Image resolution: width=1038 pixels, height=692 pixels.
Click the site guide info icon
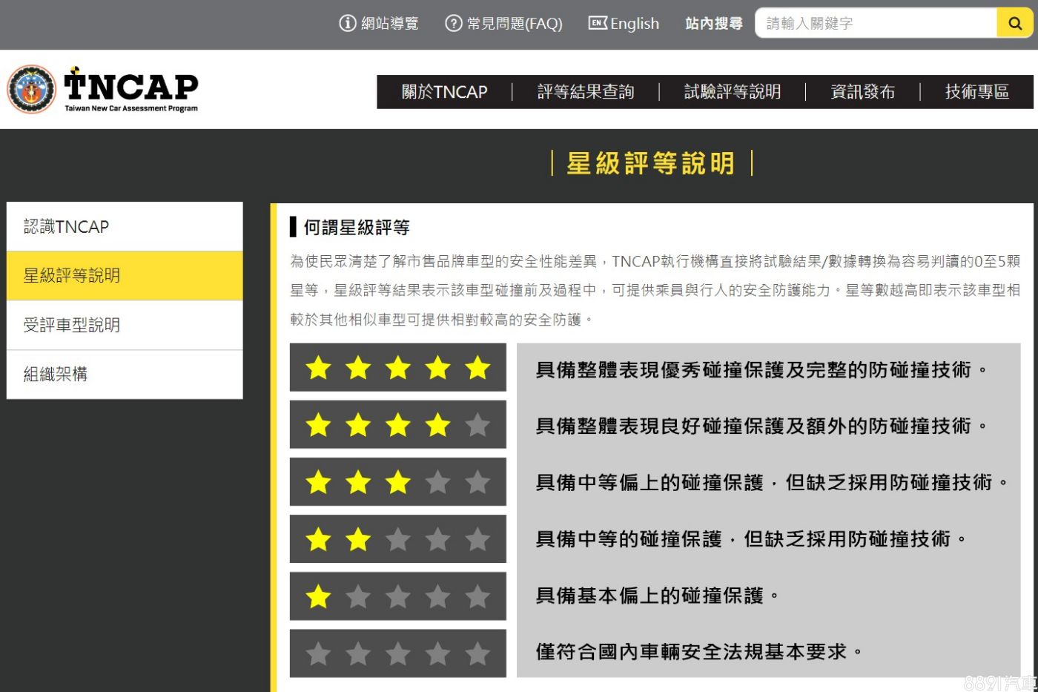347,24
